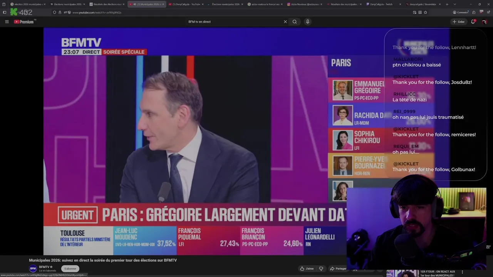Open the browser sidebar toggle icon

5,12
